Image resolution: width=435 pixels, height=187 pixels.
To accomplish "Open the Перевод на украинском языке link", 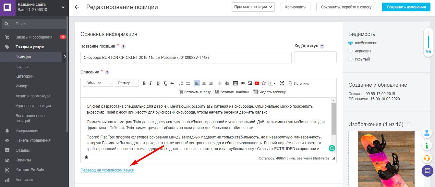I will [107, 170].
